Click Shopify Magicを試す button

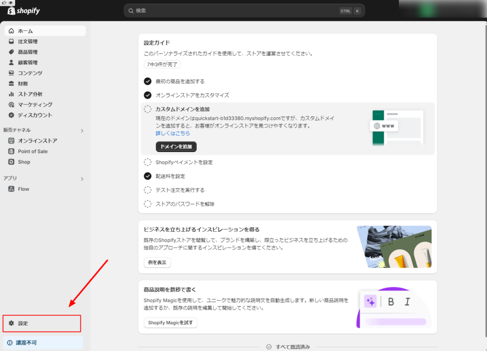click(x=170, y=323)
